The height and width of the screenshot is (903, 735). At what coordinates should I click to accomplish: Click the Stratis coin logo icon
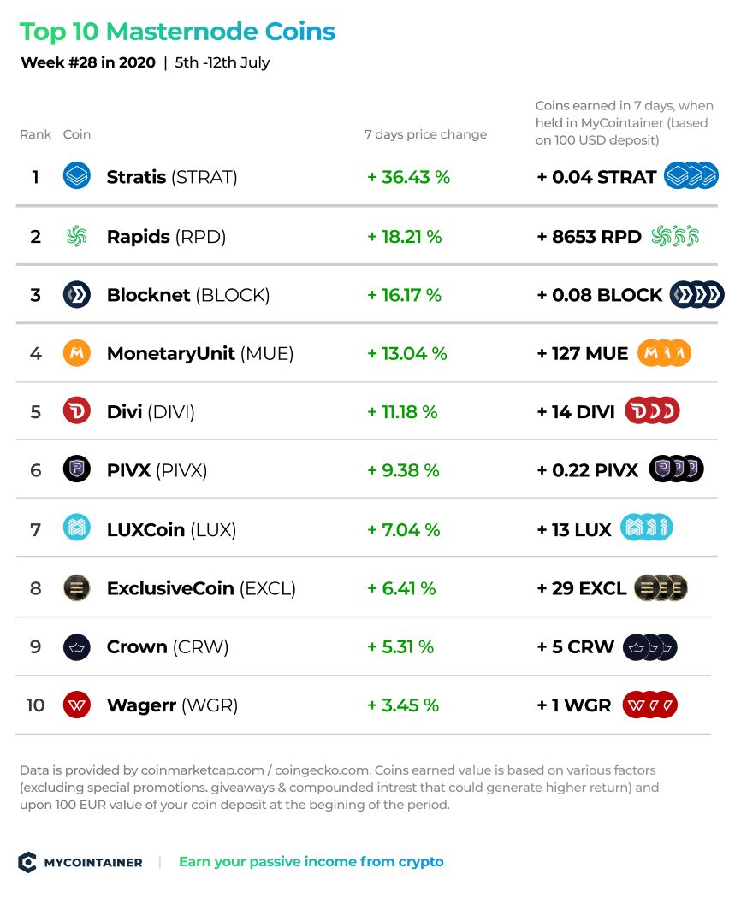(77, 175)
